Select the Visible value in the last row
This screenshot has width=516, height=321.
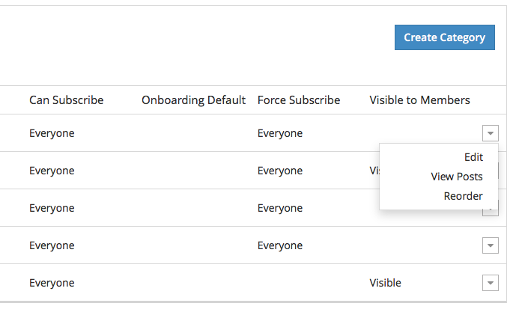385,283
